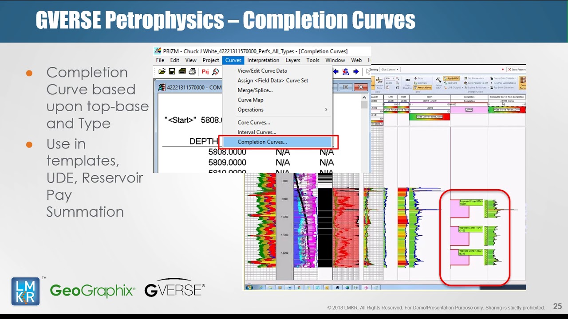Click Computed Curve from Completion header
Image resolution: width=568 pixels, height=319 pixels.
(507, 97)
